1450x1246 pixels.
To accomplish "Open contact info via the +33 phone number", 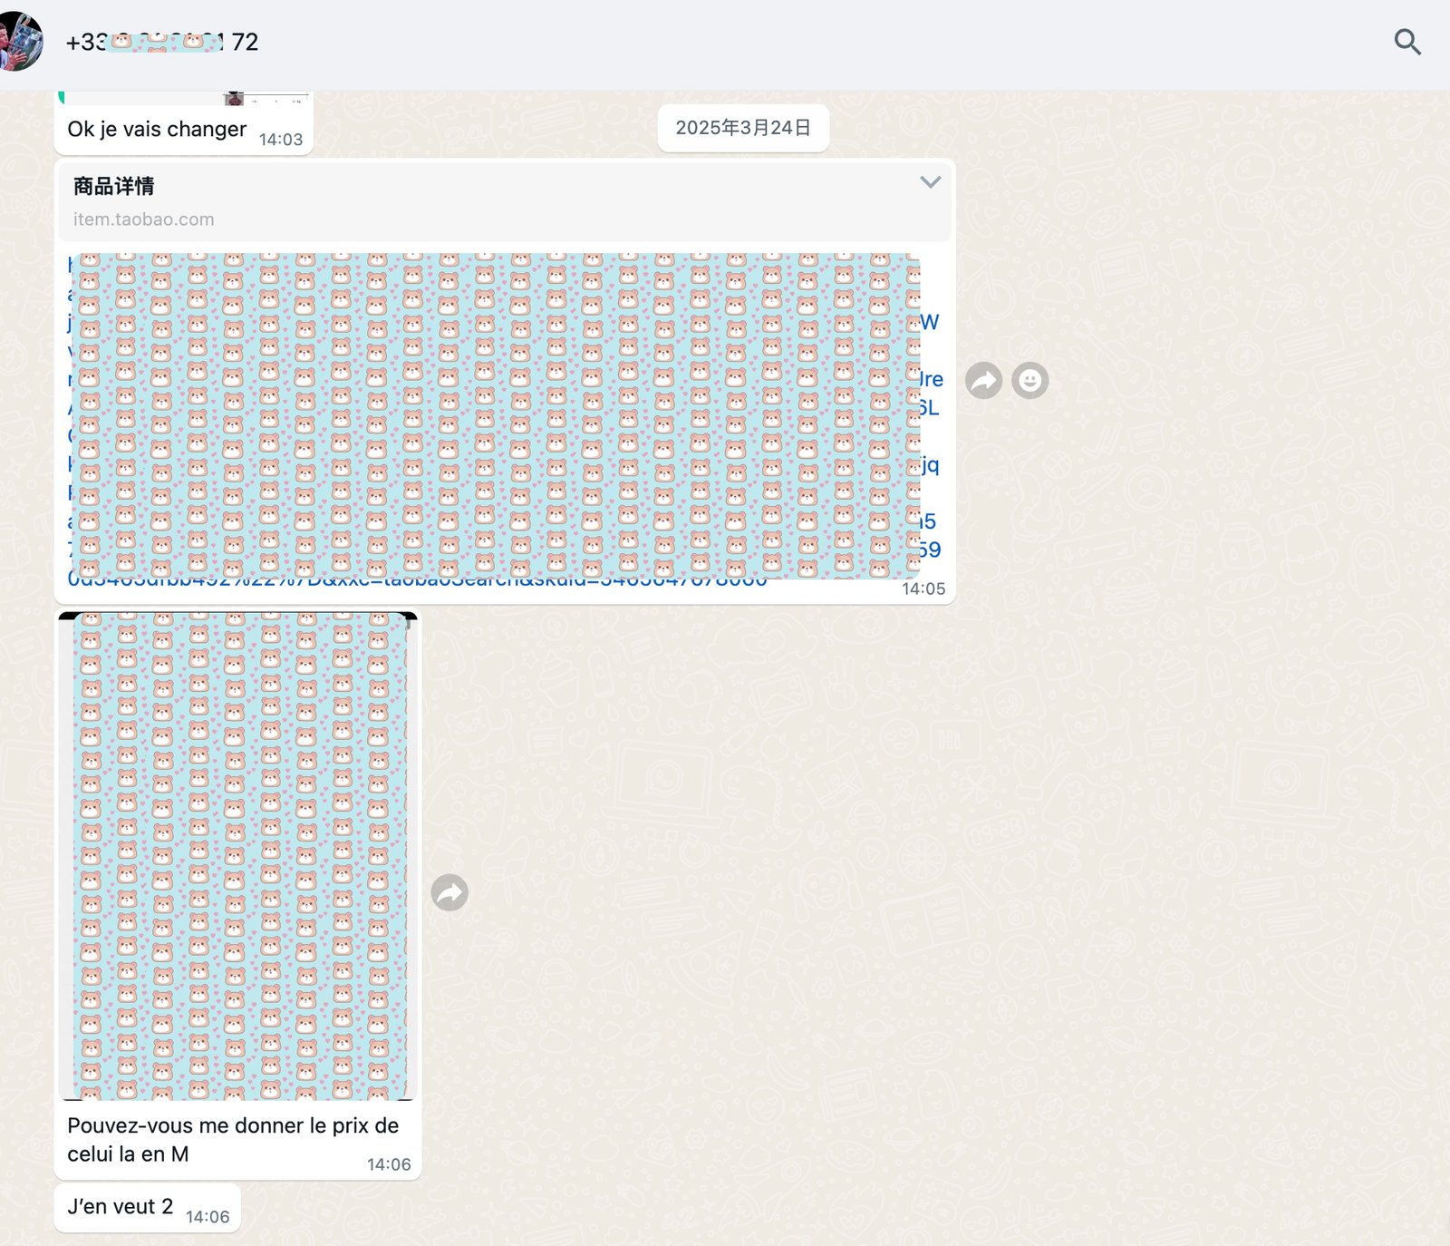I will [161, 42].
